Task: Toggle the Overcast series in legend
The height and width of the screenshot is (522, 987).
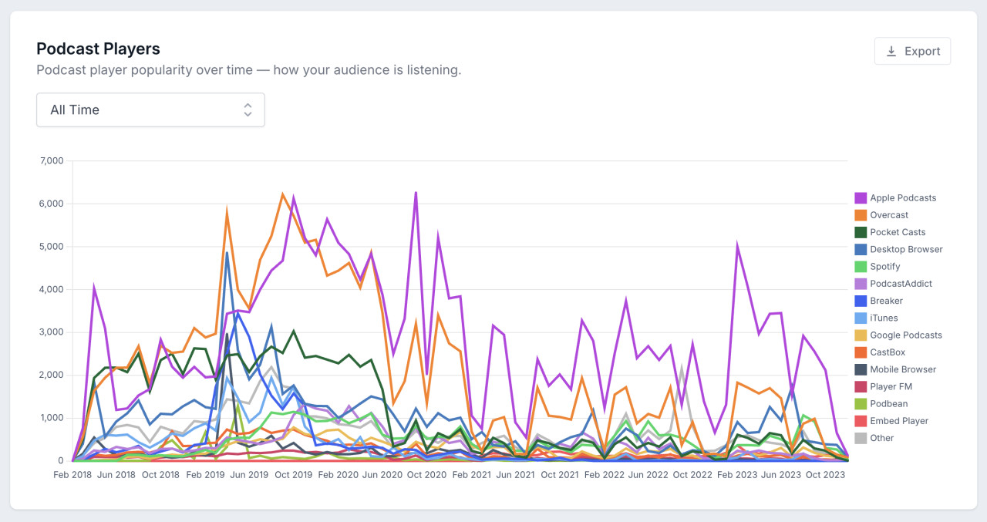Action: tap(888, 215)
